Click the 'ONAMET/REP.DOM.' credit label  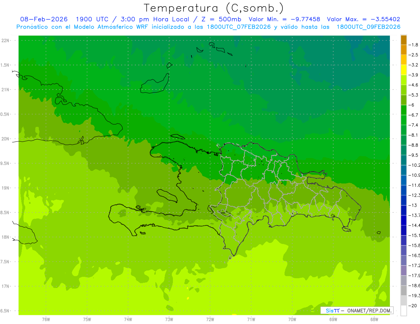[369, 310]
